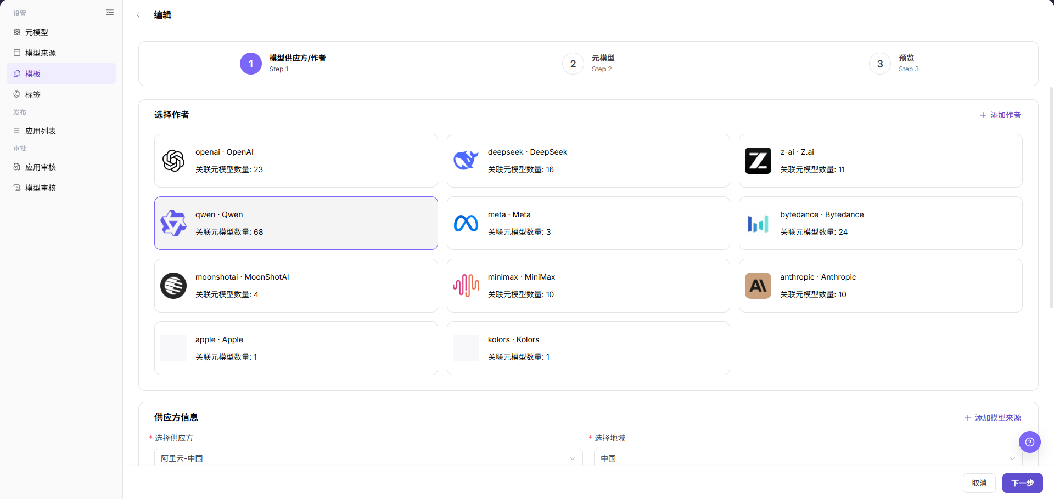Click the Meta infinity logo
Image resolution: width=1054 pixels, height=499 pixels.
pyautogui.click(x=466, y=223)
